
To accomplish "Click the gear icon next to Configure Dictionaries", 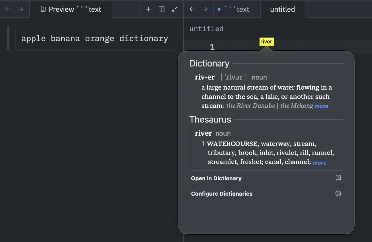I will (338, 193).
